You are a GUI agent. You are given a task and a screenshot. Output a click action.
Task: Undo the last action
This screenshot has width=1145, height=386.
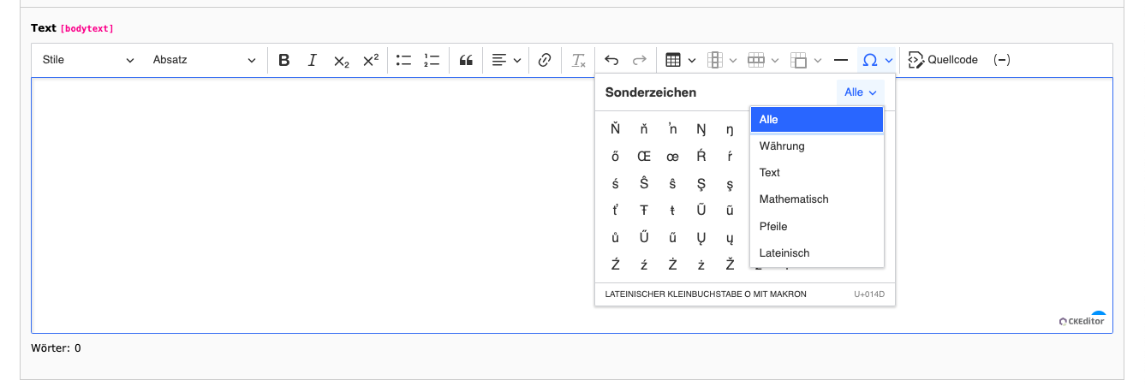tap(611, 60)
